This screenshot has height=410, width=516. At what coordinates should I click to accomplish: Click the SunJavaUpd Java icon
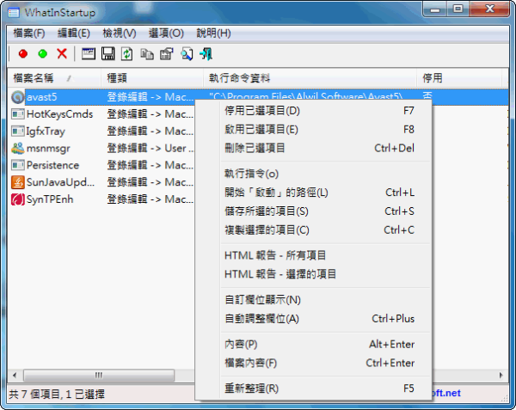tap(17, 182)
